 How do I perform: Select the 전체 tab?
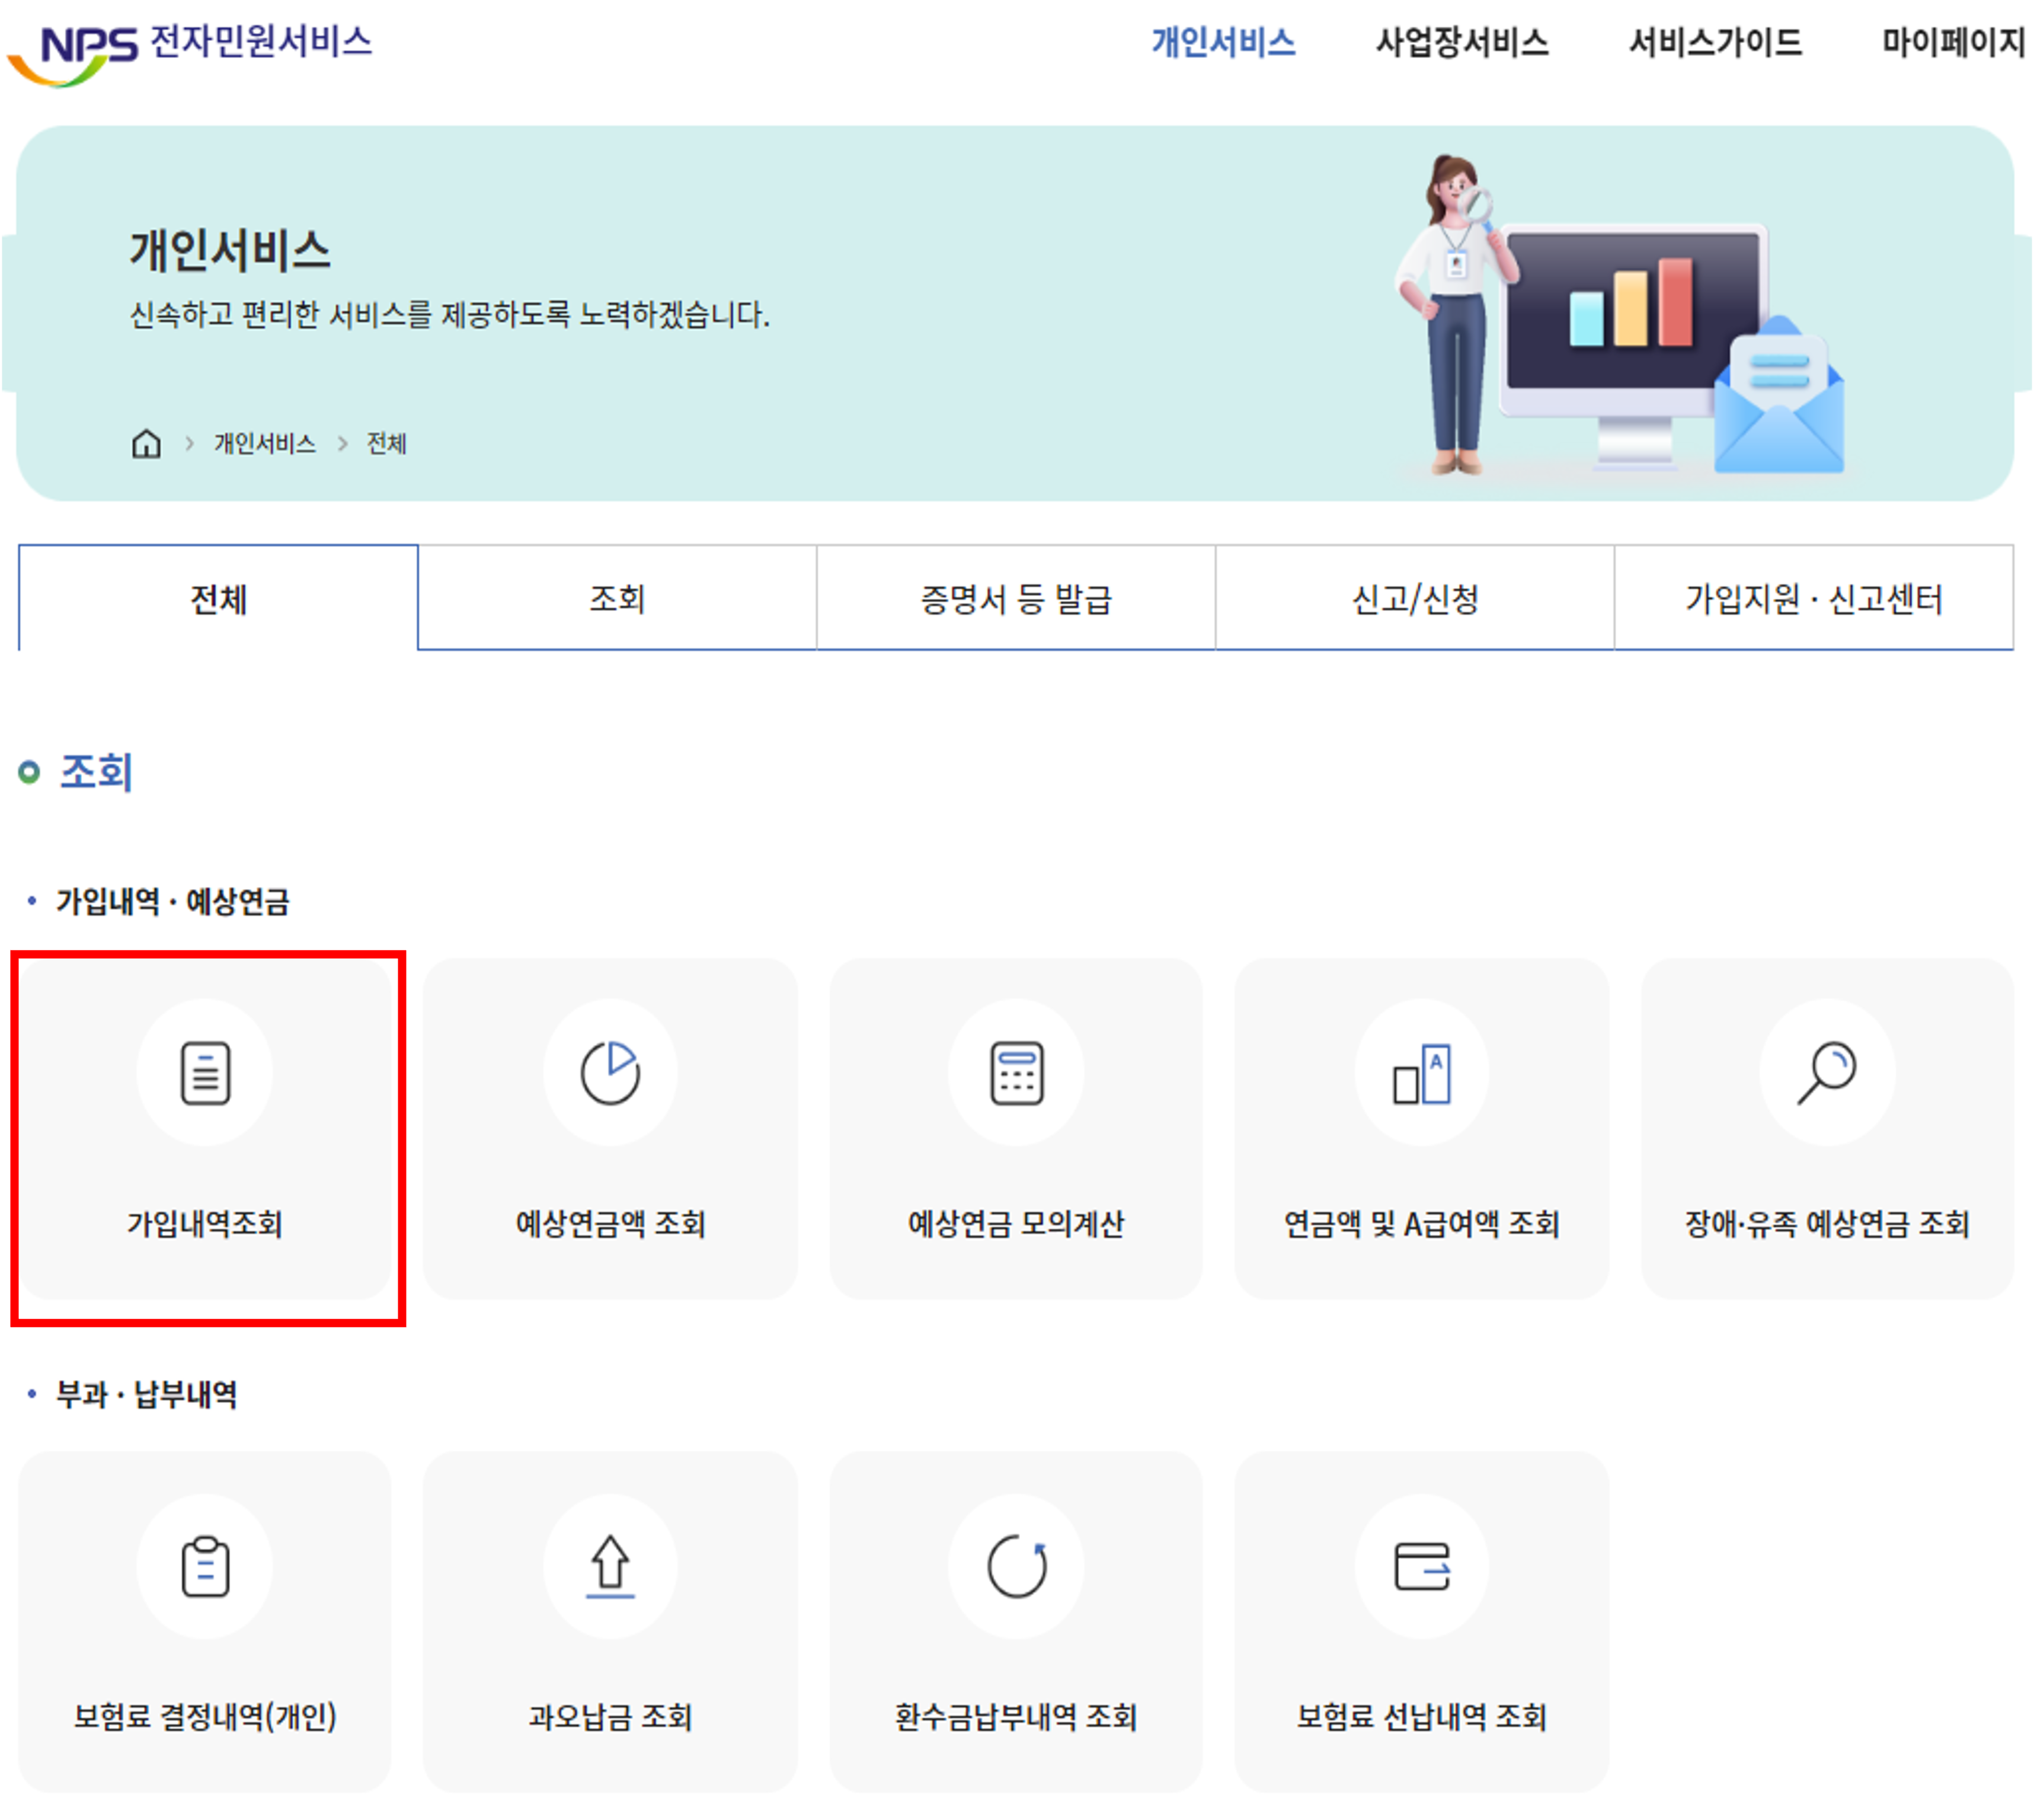pyautogui.click(x=218, y=598)
